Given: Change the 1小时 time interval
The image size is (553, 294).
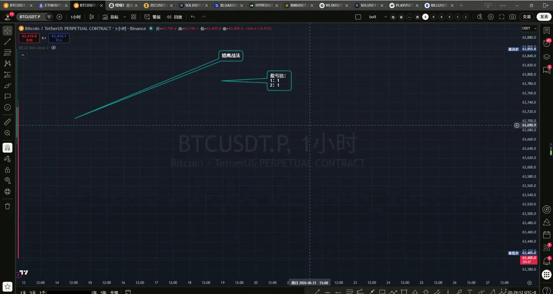Looking at the screenshot, I should click(75, 17).
